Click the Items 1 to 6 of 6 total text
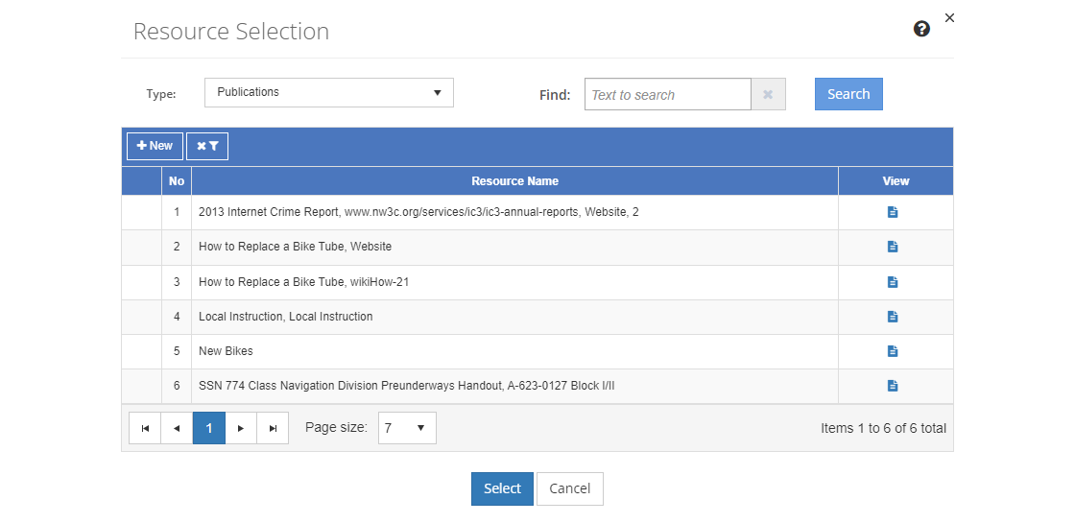The height and width of the screenshot is (523, 1075). [x=883, y=428]
